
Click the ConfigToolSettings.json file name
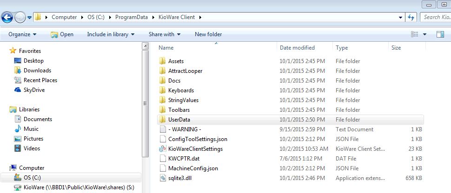point(198,139)
